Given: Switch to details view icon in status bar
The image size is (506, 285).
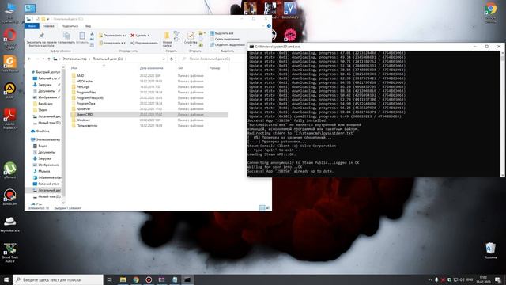Looking at the screenshot, I should pos(262,207).
